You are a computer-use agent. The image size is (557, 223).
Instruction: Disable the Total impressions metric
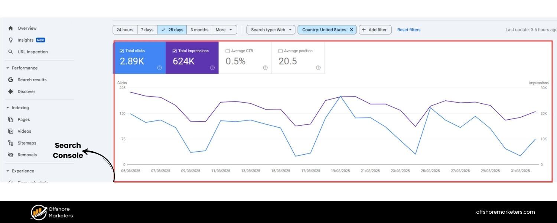175,51
